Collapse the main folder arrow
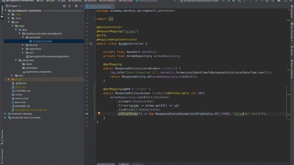The height and width of the screenshot is (165, 294). (12, 26)
